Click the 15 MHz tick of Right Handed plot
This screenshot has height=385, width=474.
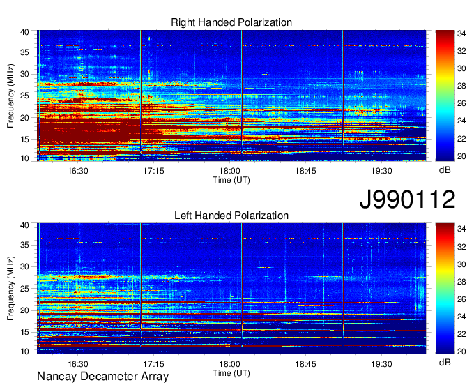point(25,139)
